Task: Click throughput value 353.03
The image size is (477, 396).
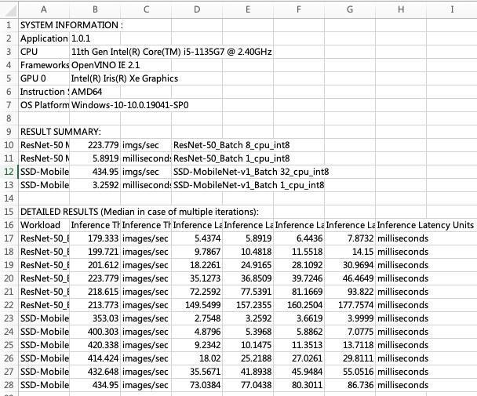Action: (95, 318)
